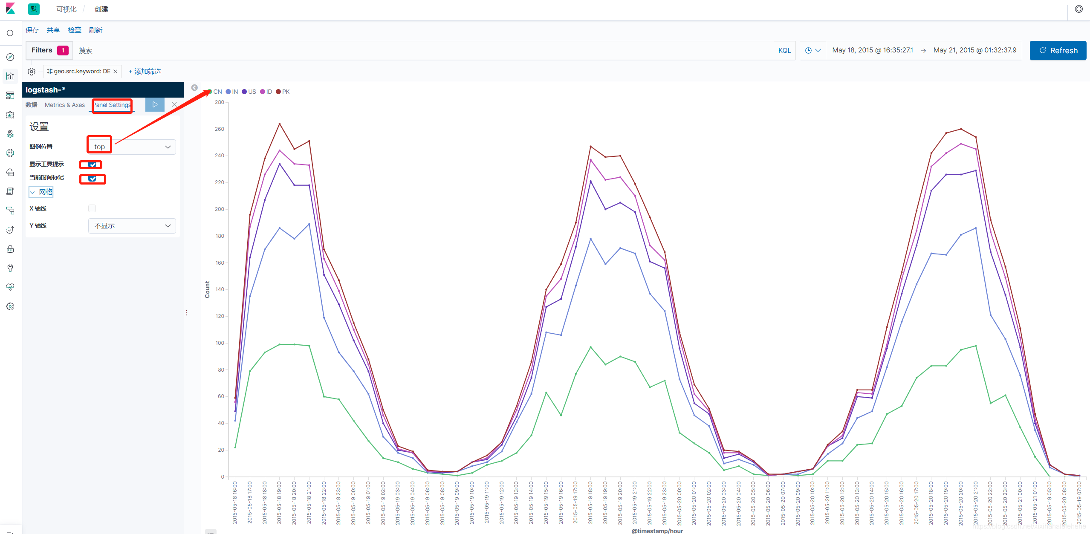Click the KQL query language icon
The width and height of the screenshot is (1090, 534).
783,50
